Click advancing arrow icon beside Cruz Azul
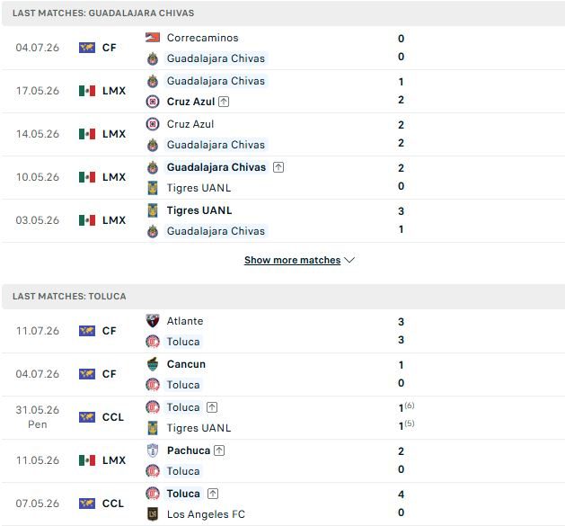 (x=224, y=102)
